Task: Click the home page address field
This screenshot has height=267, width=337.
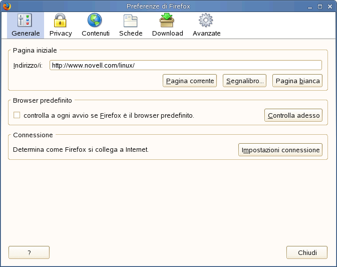Action: [x=186, y=65]
